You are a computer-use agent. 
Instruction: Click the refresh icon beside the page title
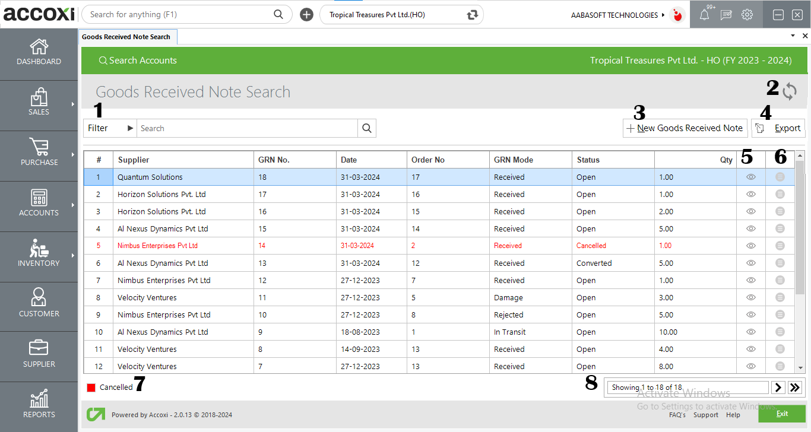pos(789,91)
